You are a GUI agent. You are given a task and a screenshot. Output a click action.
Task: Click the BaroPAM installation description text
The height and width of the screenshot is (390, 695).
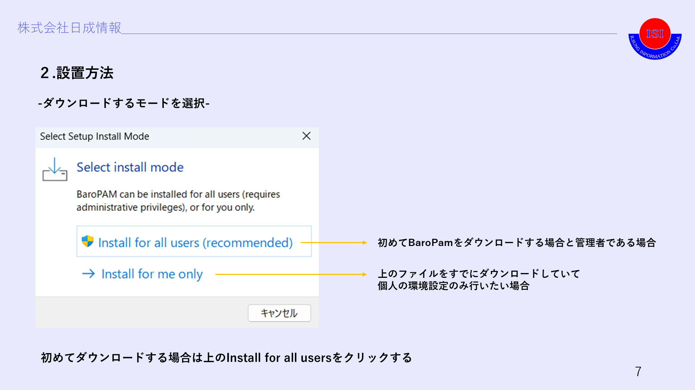tap(178, 201)
